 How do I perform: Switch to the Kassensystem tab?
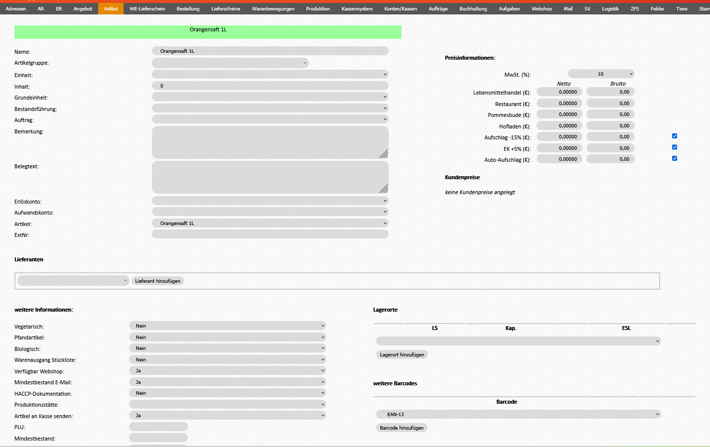pos(357,9)
